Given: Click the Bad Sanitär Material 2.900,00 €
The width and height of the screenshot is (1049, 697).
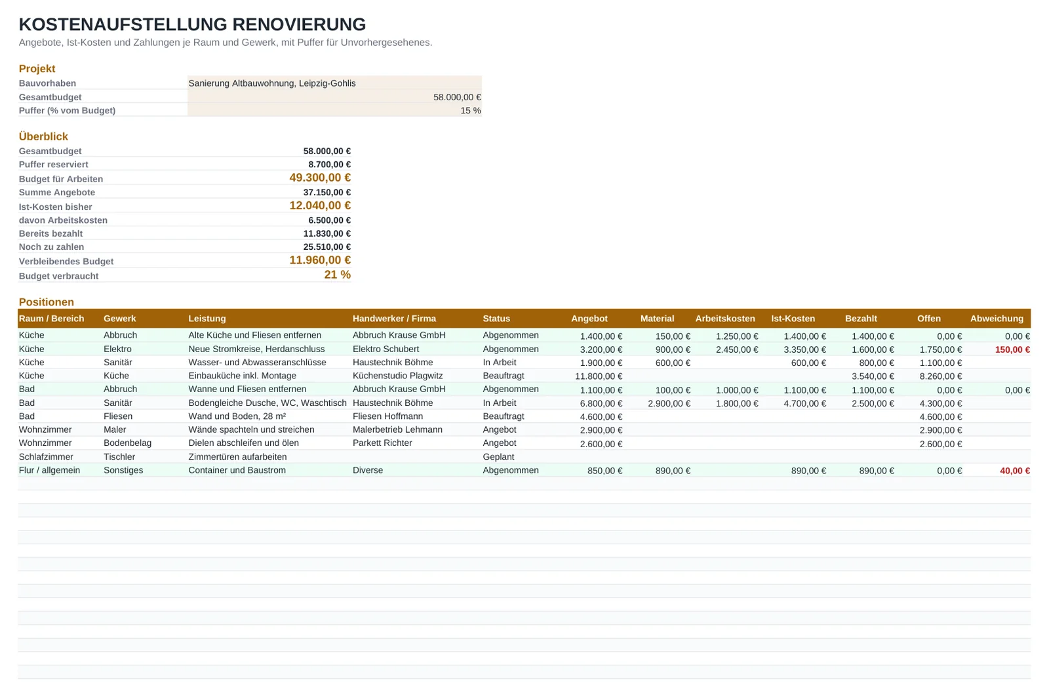Looking at the screenshot, I should point(669,403).
